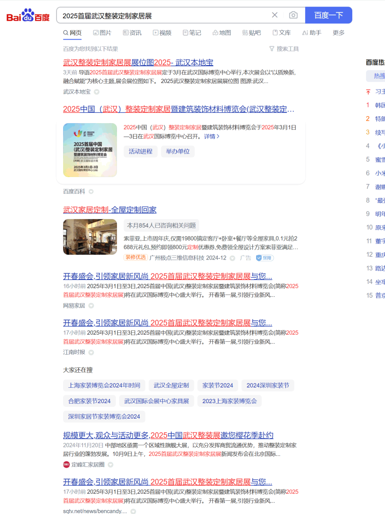The width and height of the screenshot is (385, 514).
Task: Go to the 文库 tab
Action: (281, 33)
